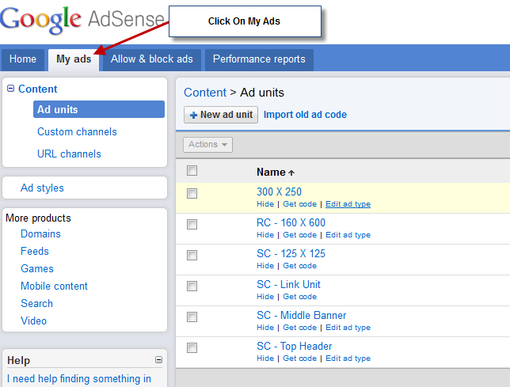The height and width of the screenshot is (387, 510).
Task: Open Custom channels in the sidebar
Action: pos(77,131)
